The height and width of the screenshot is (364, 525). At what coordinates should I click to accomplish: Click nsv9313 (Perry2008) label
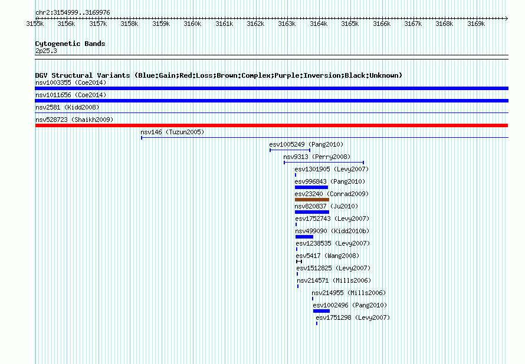point(317,157)
